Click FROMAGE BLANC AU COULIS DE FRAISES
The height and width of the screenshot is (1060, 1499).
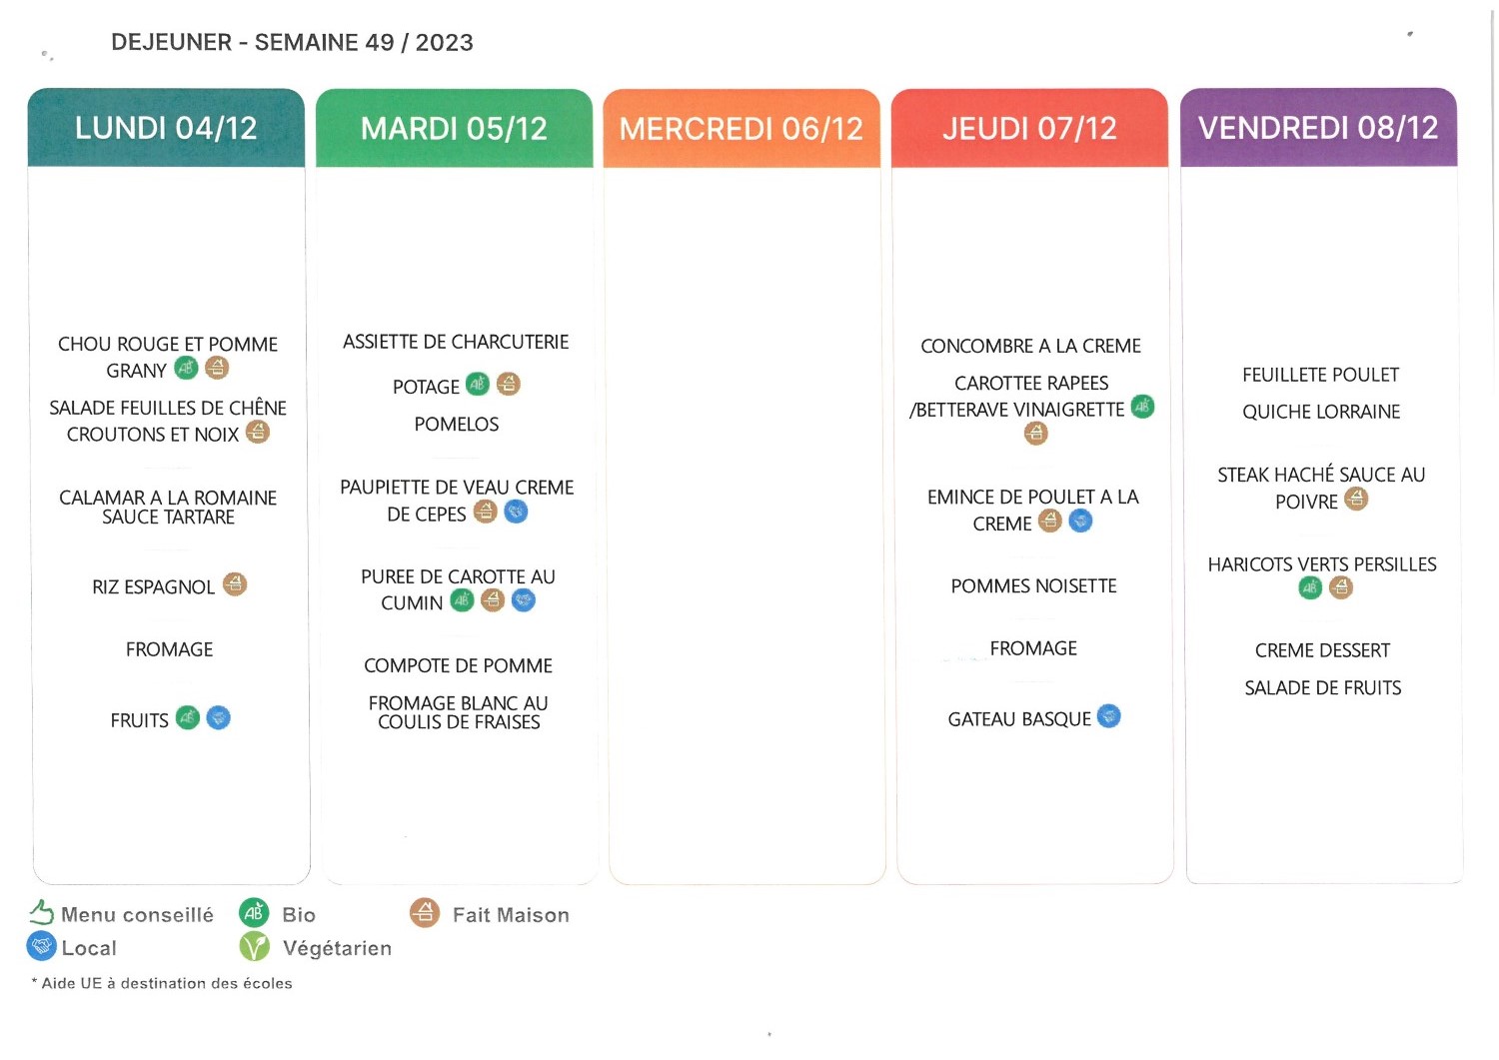pyautogui.click(x=459, y=712)
